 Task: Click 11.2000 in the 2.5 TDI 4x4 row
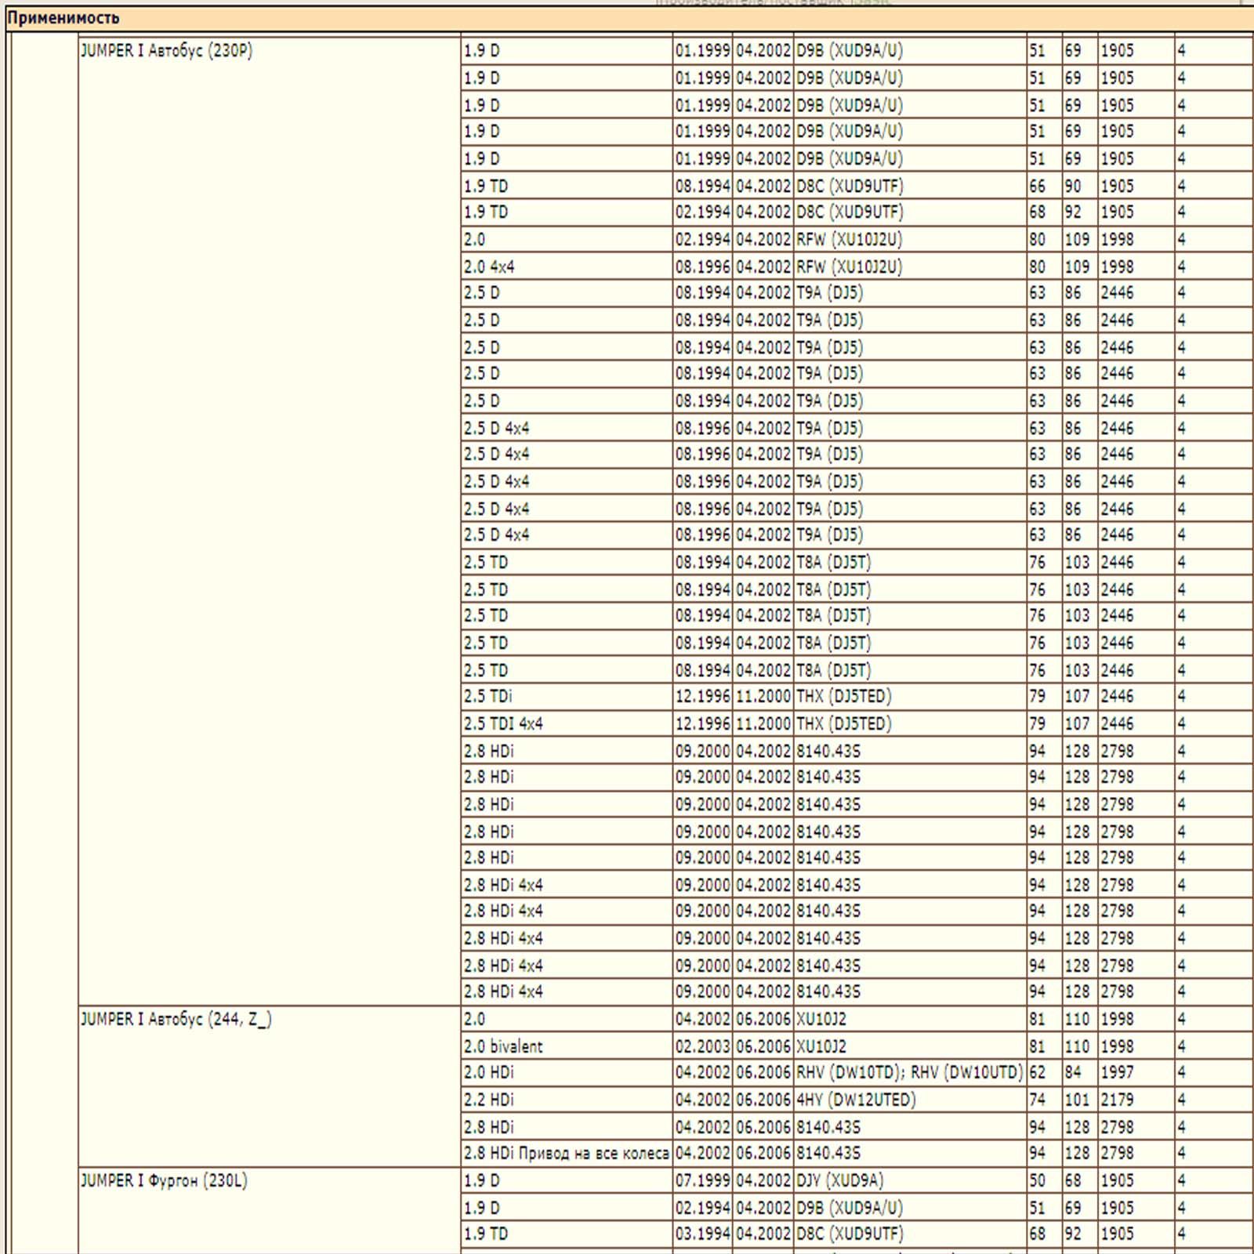point(763,723)
